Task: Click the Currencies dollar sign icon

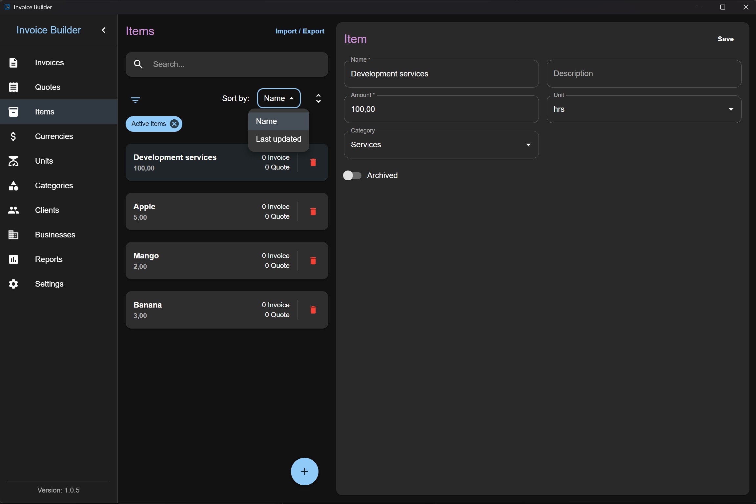Action: [13, 136]
